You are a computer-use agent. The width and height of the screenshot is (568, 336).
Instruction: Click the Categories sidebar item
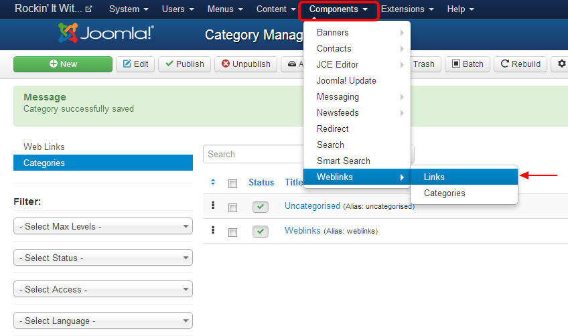[103, 163]
